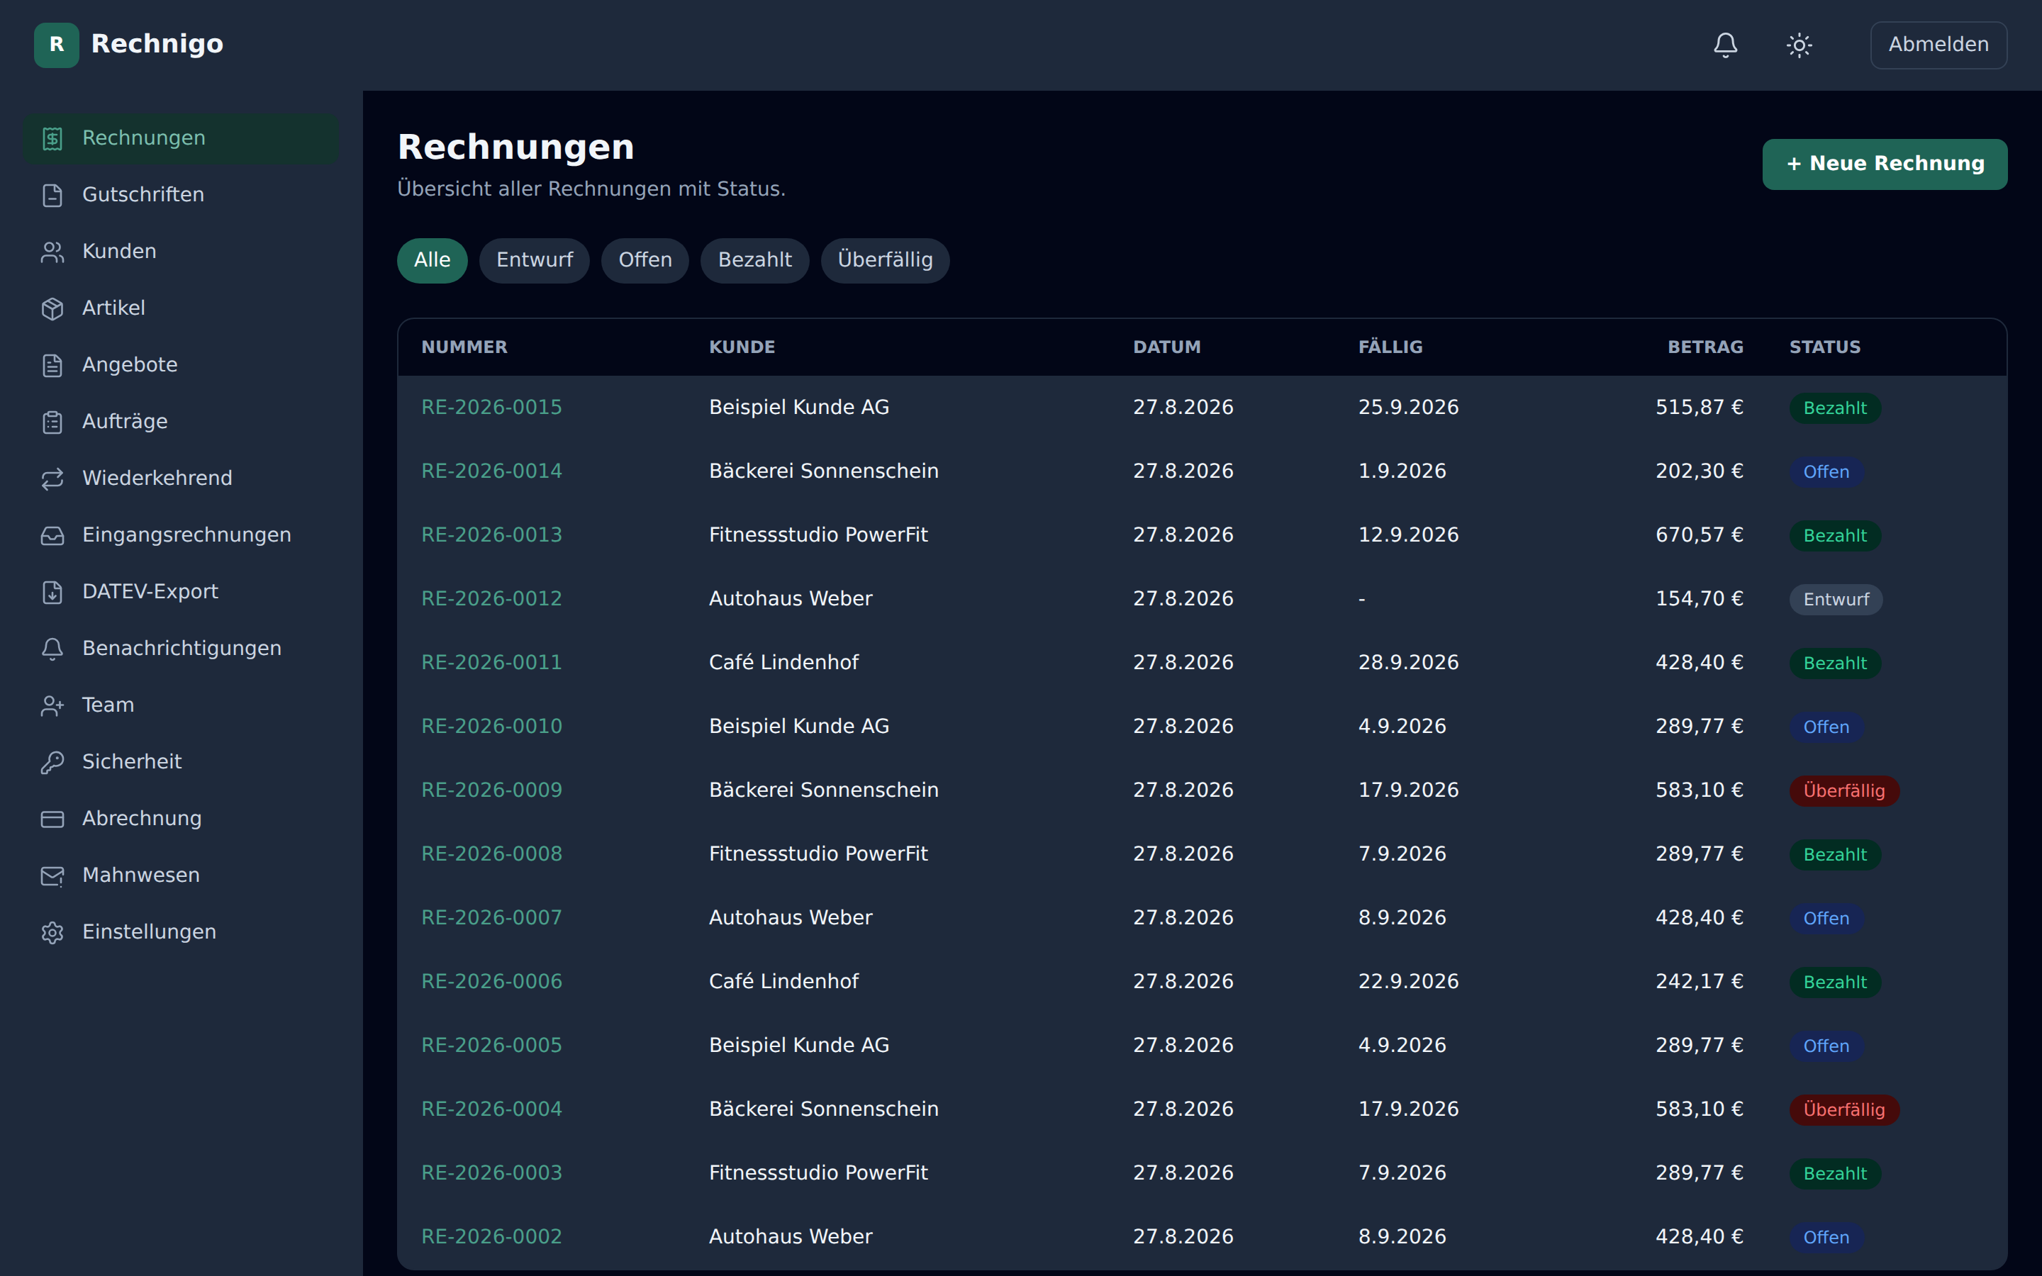This screenshot has width=2042, height=1276.
Task: Open invoice RE-2026-0002
Action: tap(491, 1236)
